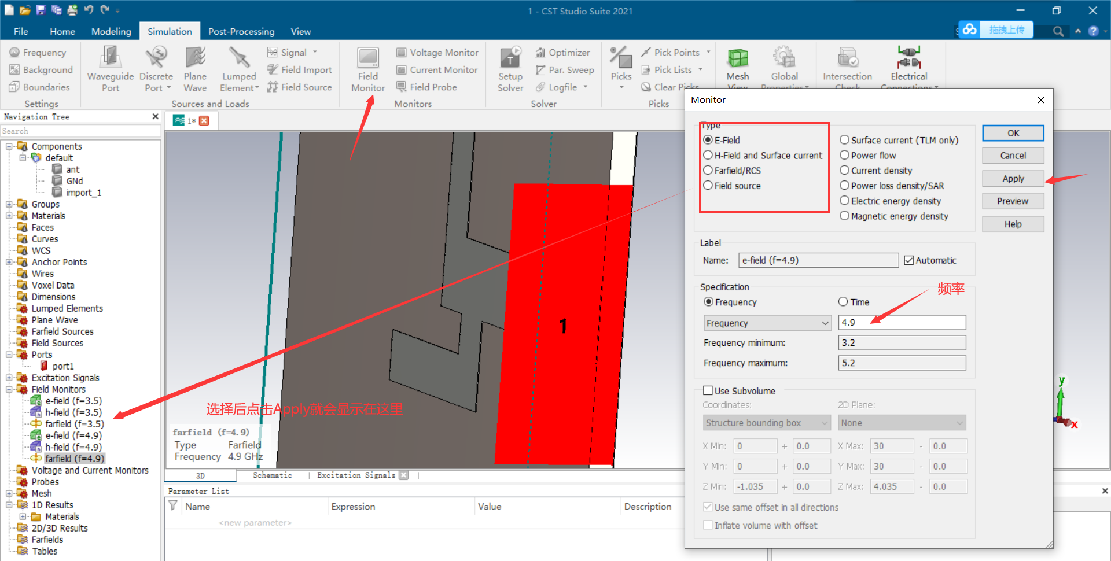
Task: Click Cancel in Monitor dialog
Action: click(x=1013, y=156)
